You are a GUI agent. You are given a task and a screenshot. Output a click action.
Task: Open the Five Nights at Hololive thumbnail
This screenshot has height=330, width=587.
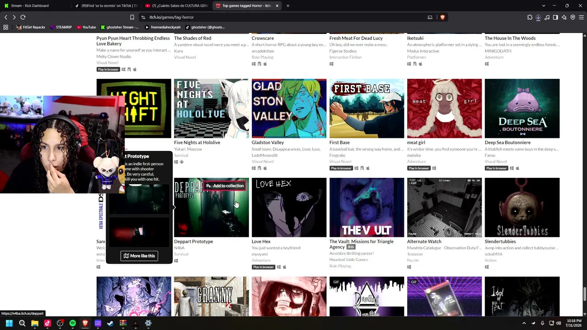click(x=211, y=108)
